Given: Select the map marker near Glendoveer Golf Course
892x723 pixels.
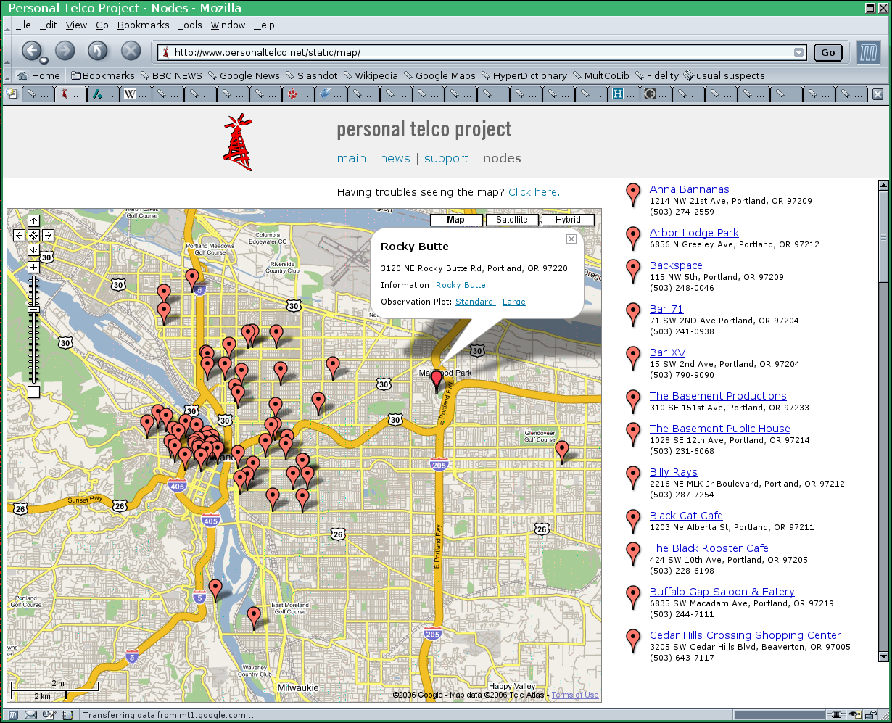Looking at the screenshot, I should [562, 451].
